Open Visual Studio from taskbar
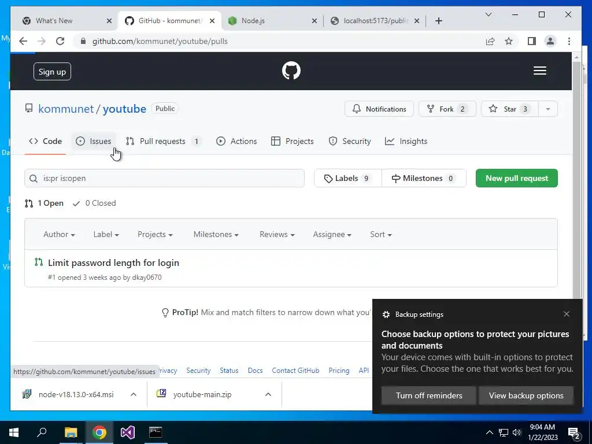 click(x=128, y=432)
